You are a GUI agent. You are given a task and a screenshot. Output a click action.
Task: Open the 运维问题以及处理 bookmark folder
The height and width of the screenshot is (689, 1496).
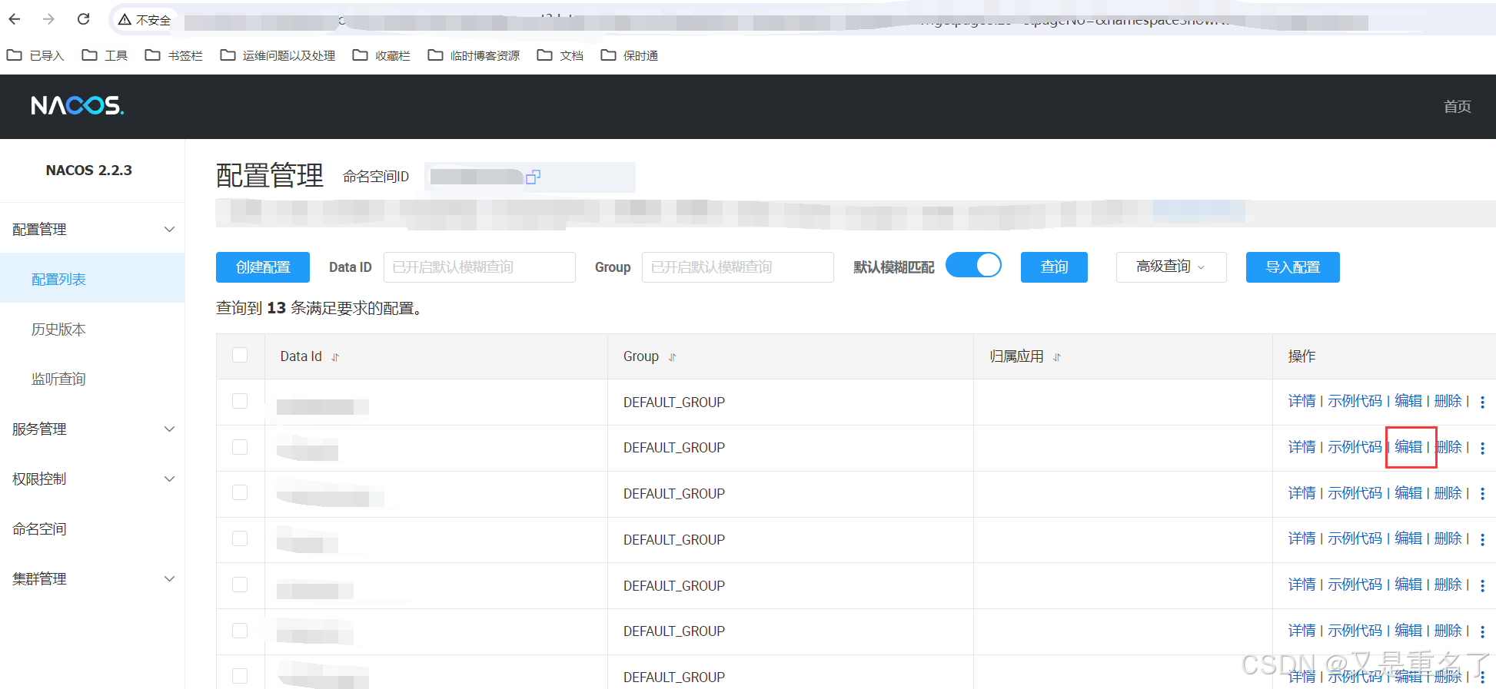point(278,55)
